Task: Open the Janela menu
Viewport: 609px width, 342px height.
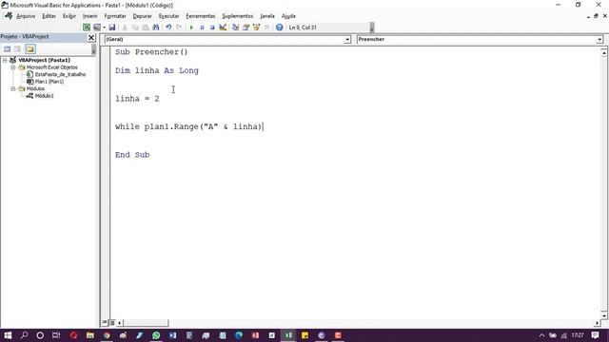Action: pos(267,16)
